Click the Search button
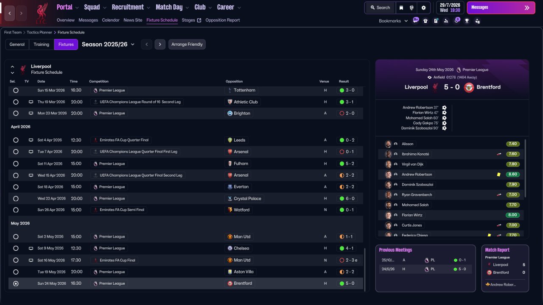 pyautogui.click(x=380, y=8)
